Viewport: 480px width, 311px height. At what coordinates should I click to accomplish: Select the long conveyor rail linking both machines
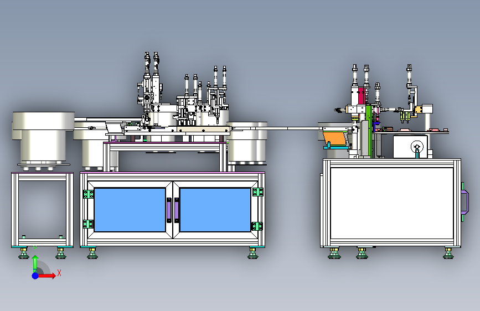pos(278,128)
